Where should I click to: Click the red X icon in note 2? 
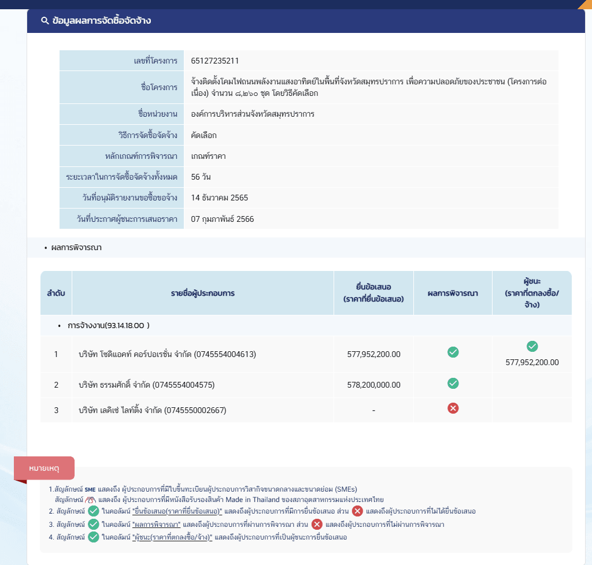(357, 511)
